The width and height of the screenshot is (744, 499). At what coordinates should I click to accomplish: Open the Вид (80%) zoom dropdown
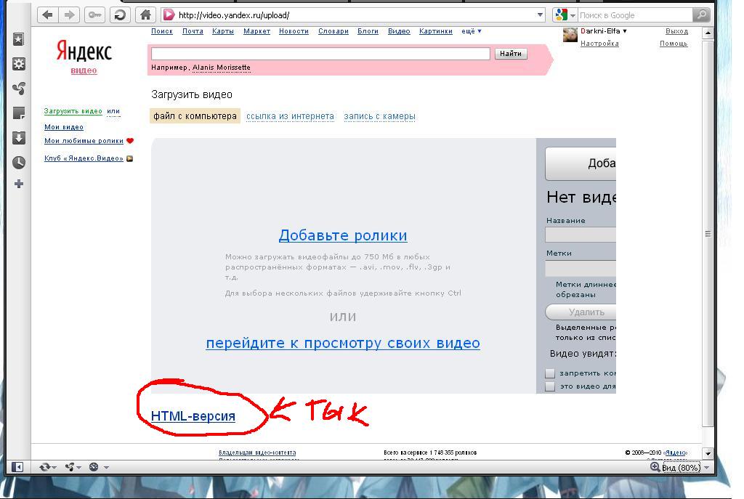click(706, 468)
